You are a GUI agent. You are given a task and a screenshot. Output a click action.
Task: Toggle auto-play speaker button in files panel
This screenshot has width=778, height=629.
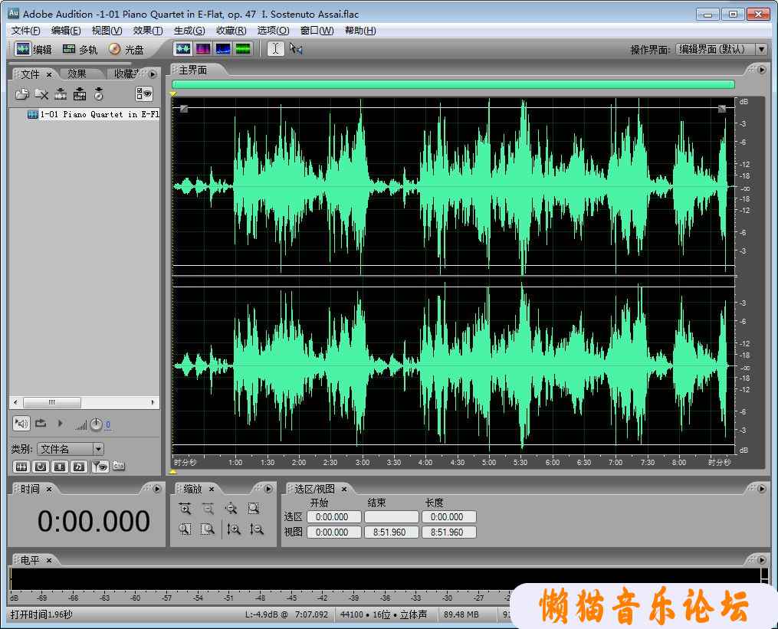coord(21,424)
